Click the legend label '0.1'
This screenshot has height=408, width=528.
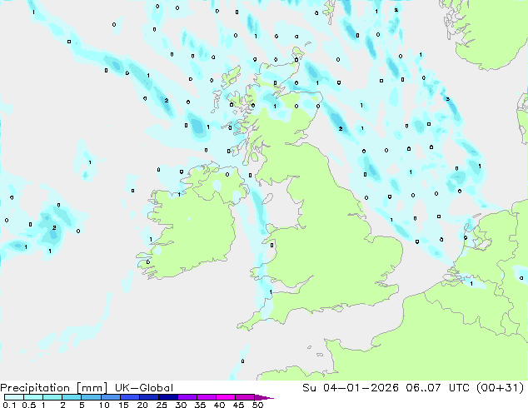(x=9, y=405)
